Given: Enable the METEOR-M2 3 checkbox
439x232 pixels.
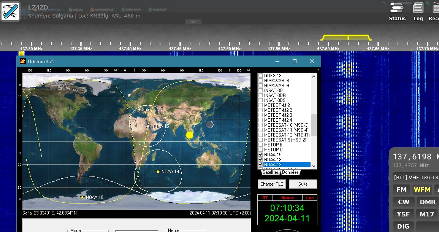Looking at the screenshot, I should point(260,115).
